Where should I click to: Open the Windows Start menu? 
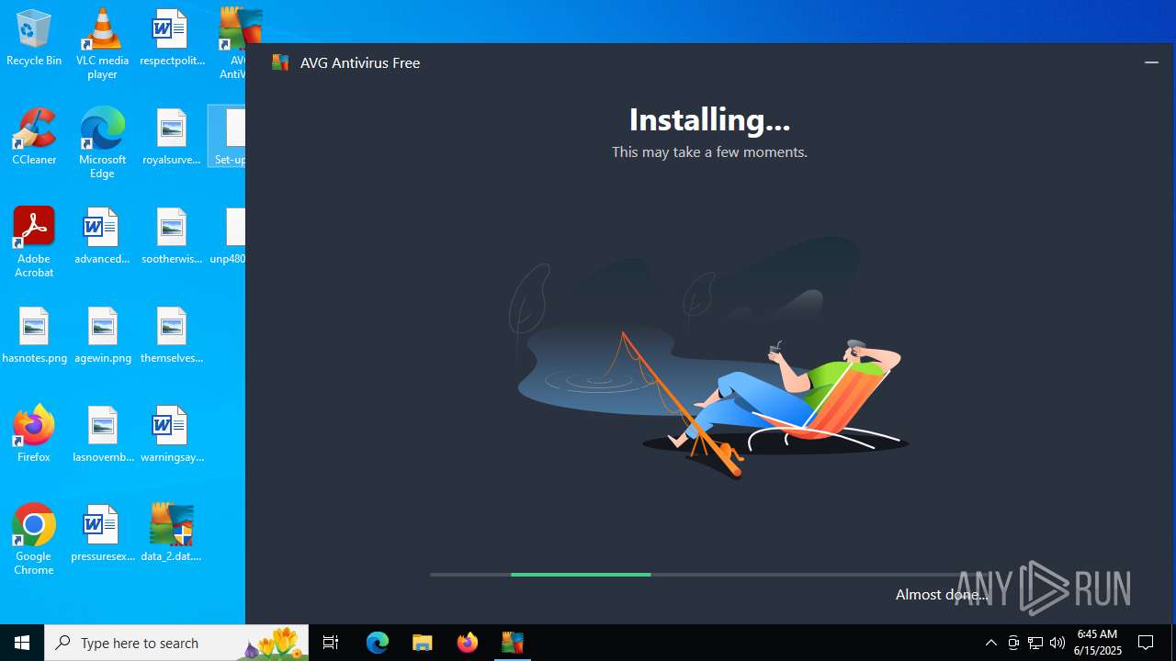[x=22, y=643]
